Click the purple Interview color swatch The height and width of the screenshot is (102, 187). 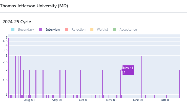(40, 29)
